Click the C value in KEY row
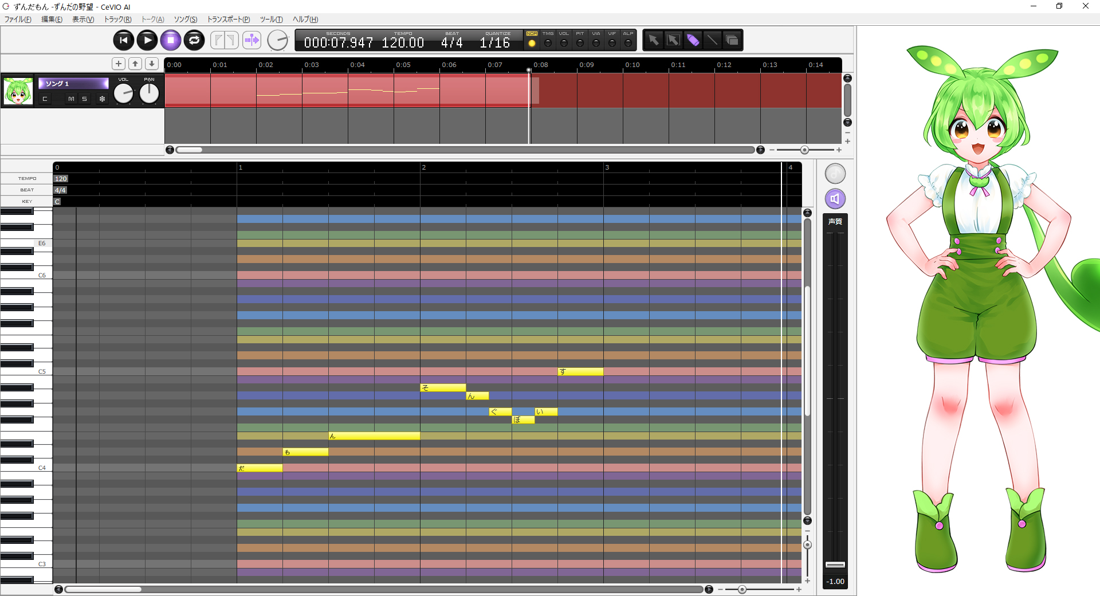The image size is (1100, 596). click(57, 202)
